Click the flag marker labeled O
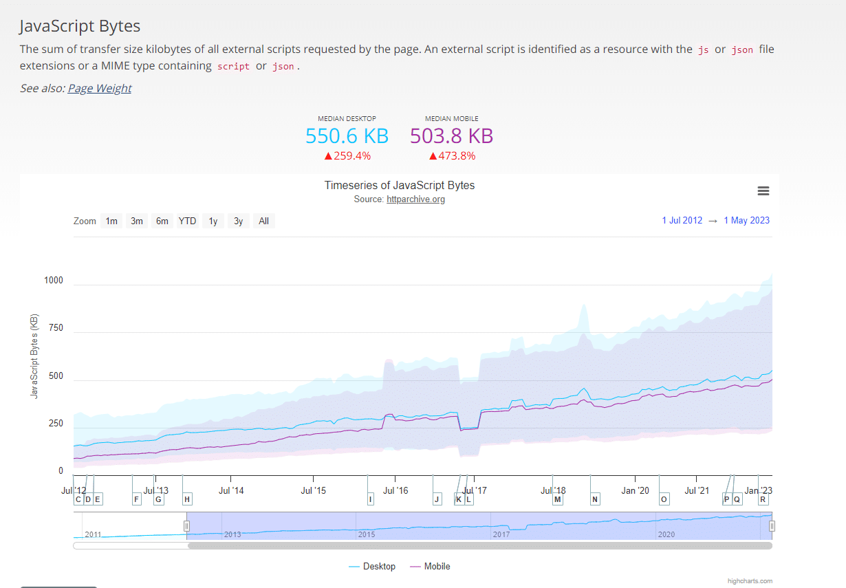This screenshot has width=846, height=588. click(664, 499)
